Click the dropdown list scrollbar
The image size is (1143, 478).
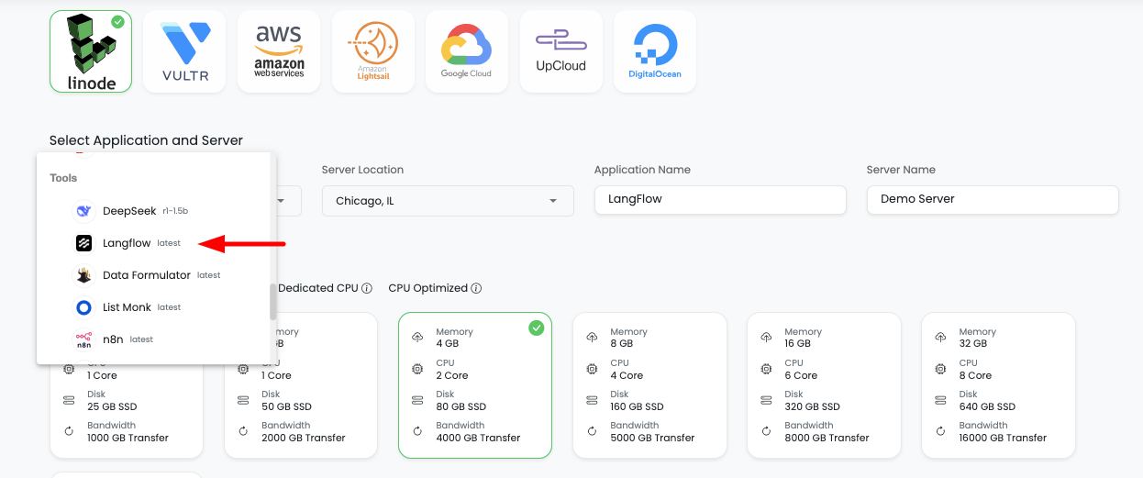tap(272, 301)
